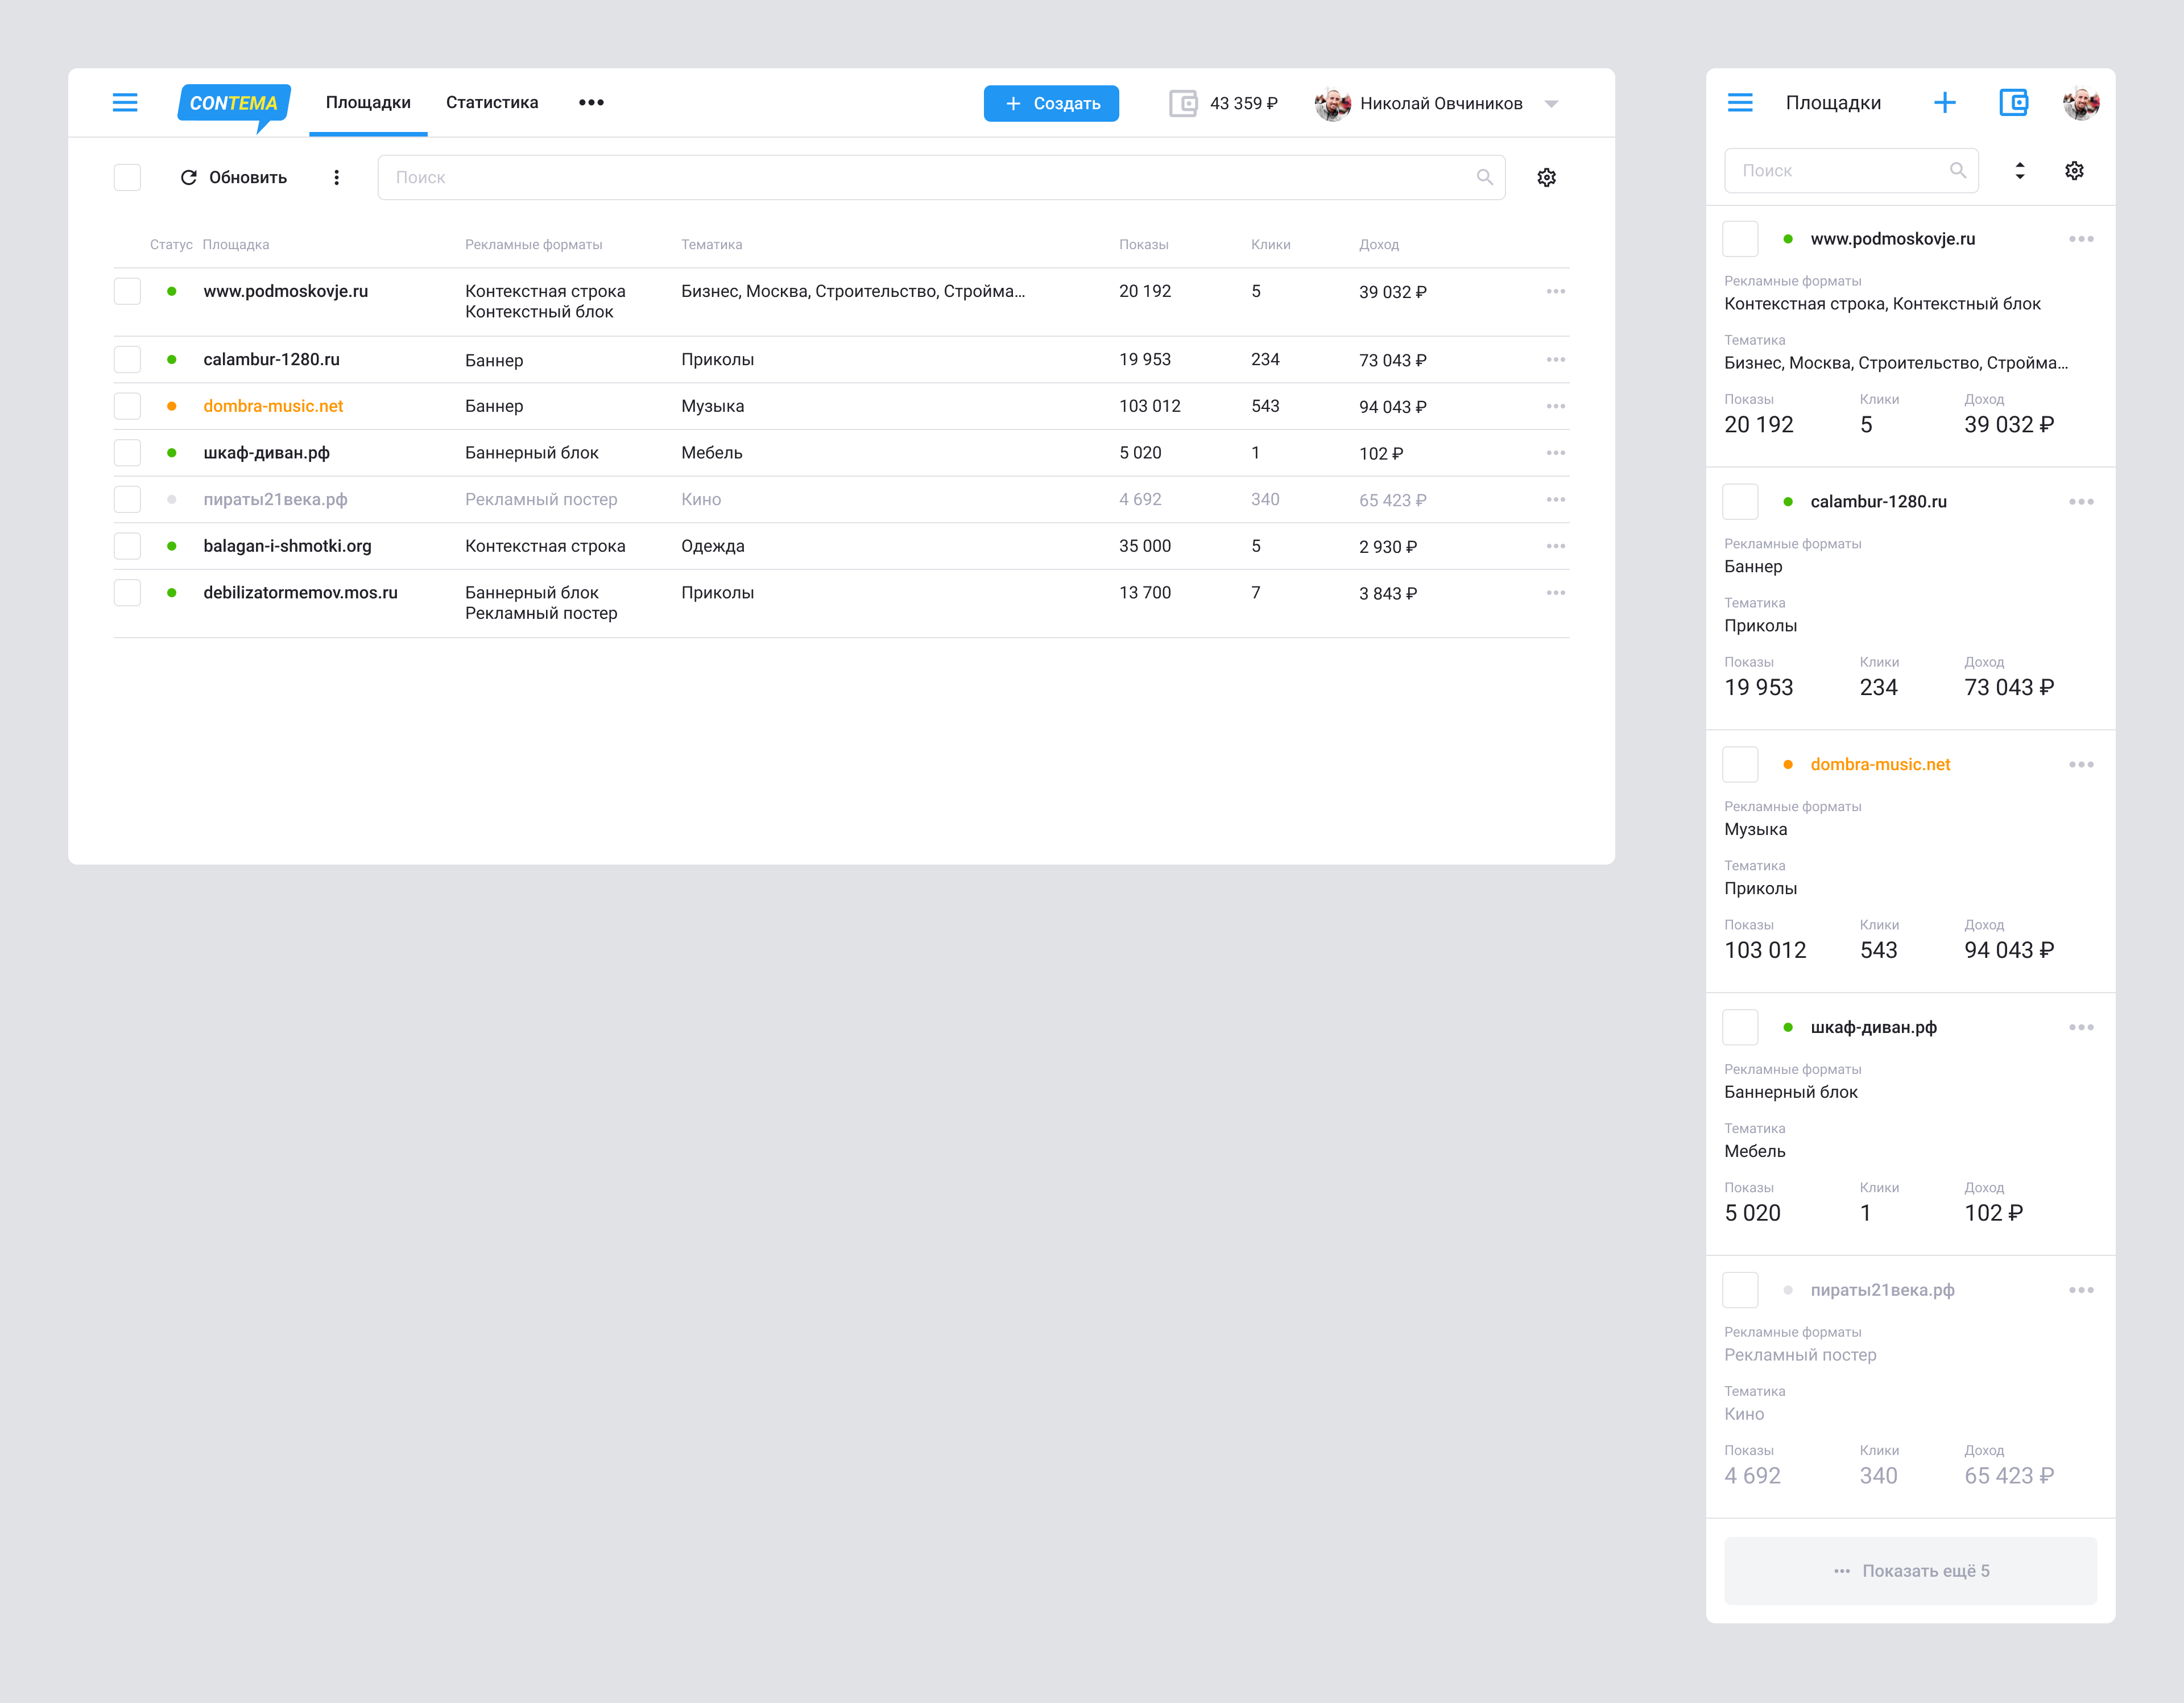Check the dombra-music.net table row checkbox
Viewport: 2184px width, 1703px height.
coord(128,407)
